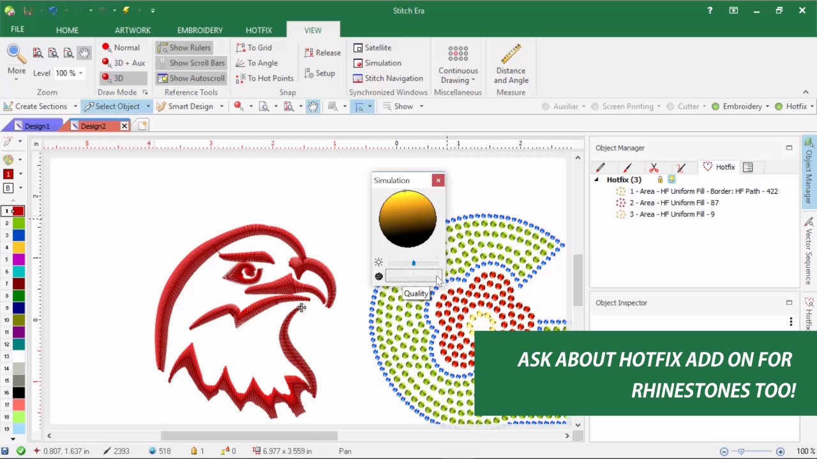Toggle lock icon on Hotfix (3) group
Viewport: 817px width, 459px height.
pyautogui.click(x=660, y=180)
